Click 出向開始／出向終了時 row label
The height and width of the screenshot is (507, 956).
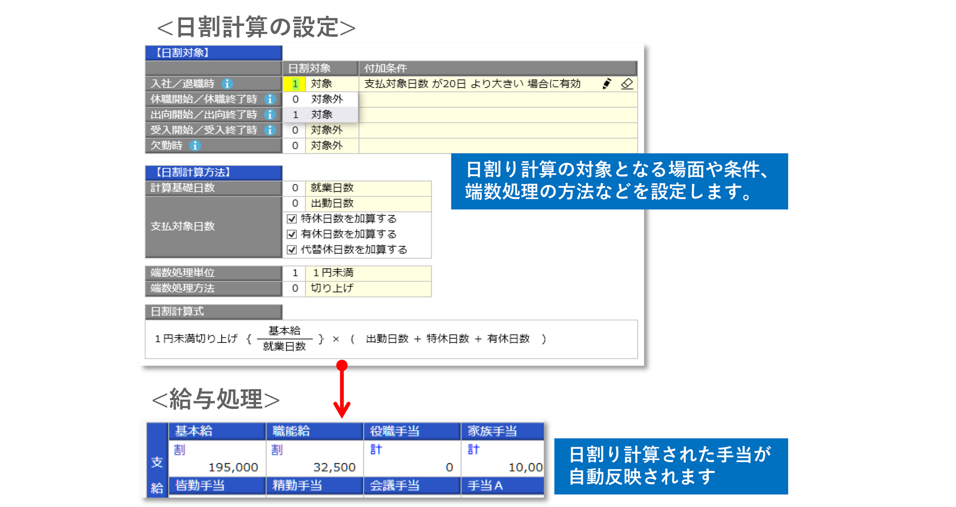[204, 115]
